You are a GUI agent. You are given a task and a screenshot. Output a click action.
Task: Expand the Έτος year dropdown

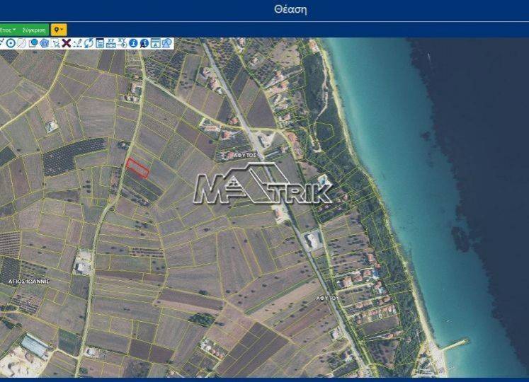(8, 30)
